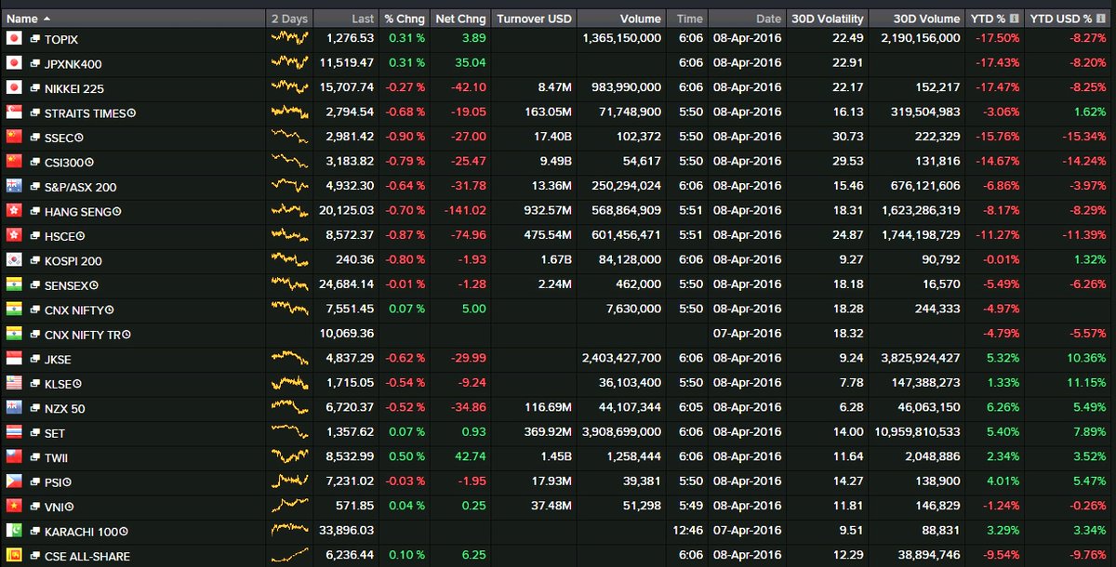
Task: Click the Pakistan flag beside KARACHI 100
Action: [13, 531]
